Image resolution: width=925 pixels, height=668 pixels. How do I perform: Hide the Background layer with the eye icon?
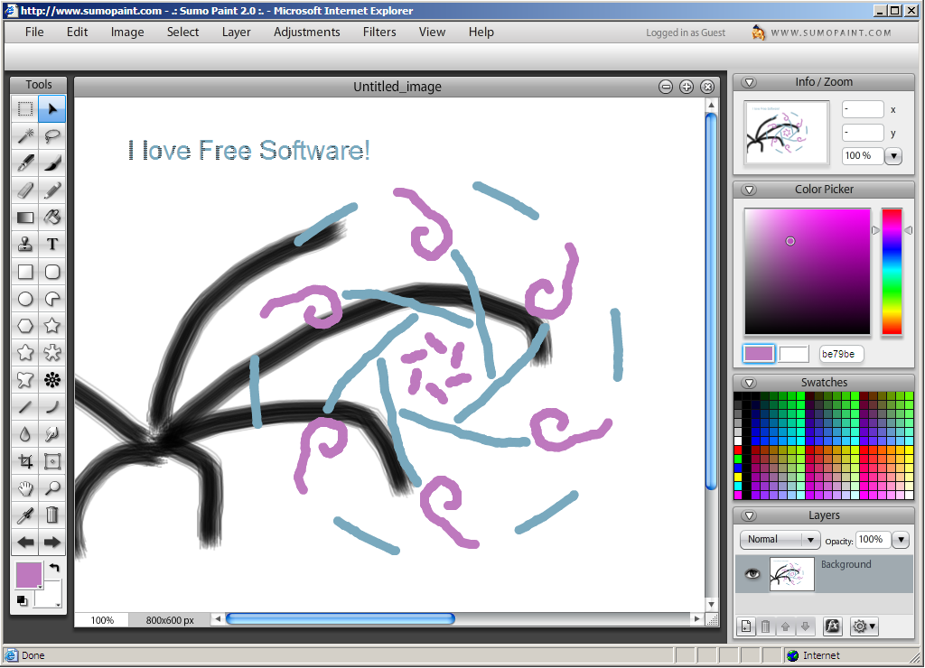752,573
